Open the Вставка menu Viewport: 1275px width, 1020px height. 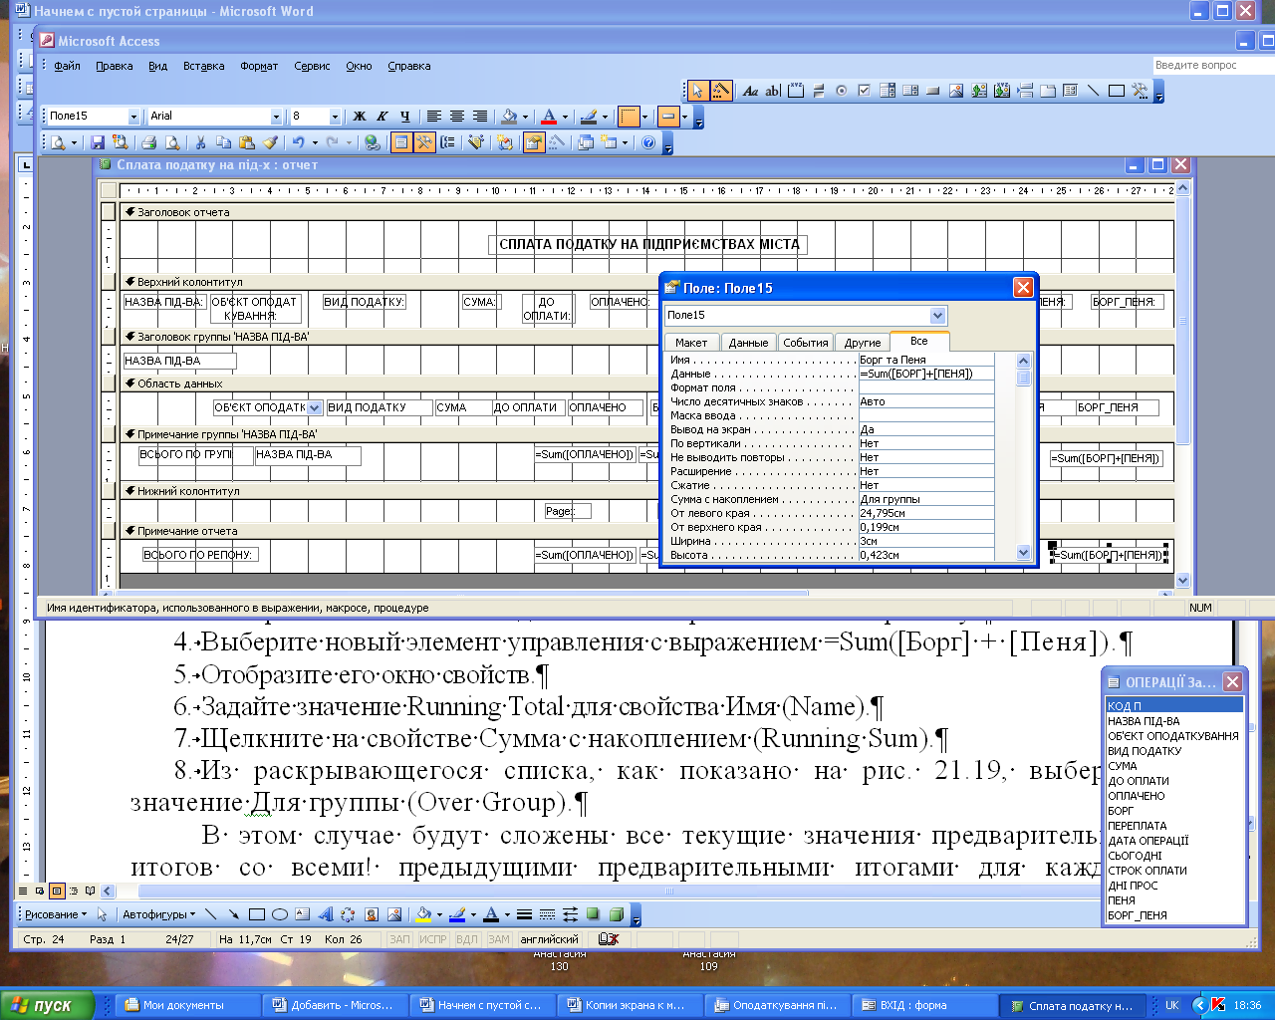click(203, 66)
